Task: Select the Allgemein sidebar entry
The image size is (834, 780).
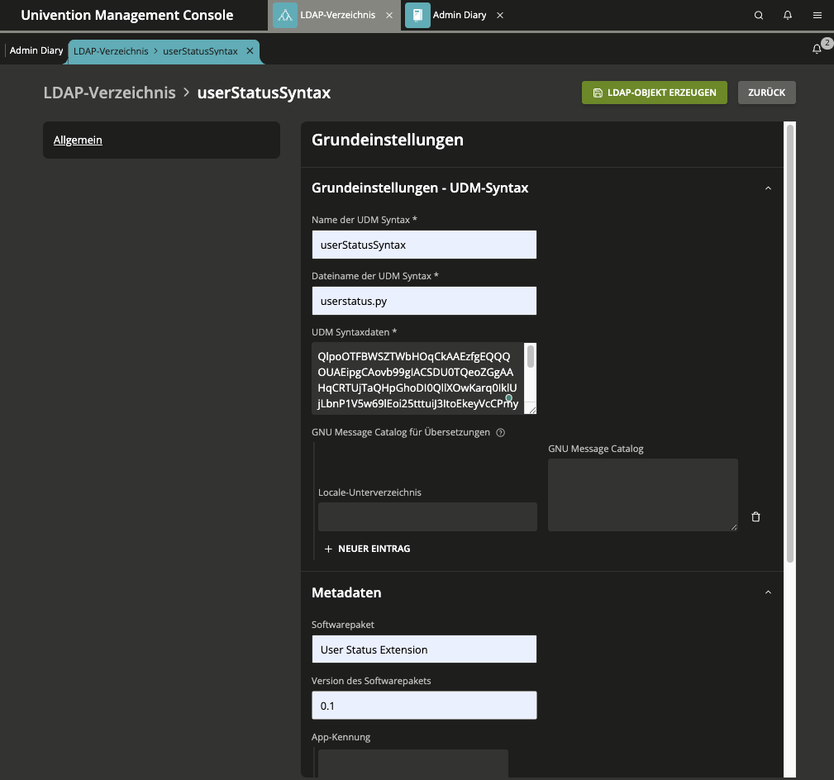Action: 78,140
